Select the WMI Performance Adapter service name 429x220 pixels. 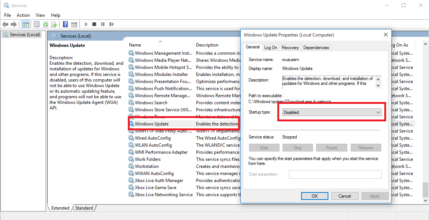coord(161,152)
